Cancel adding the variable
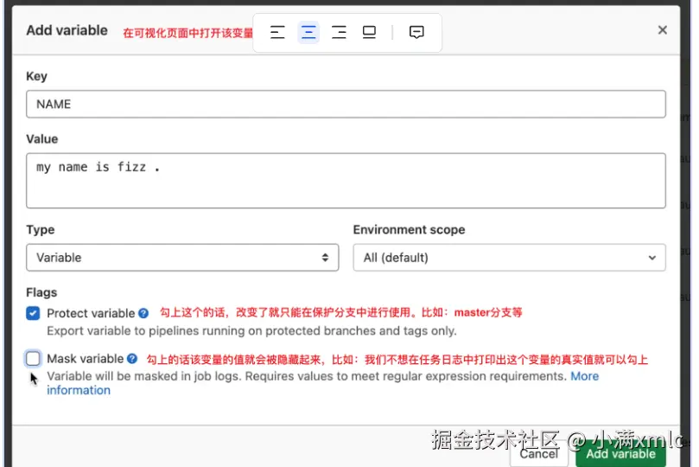 539,454
